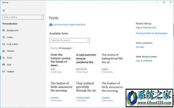Select the Start settings page

pos(9,65)
